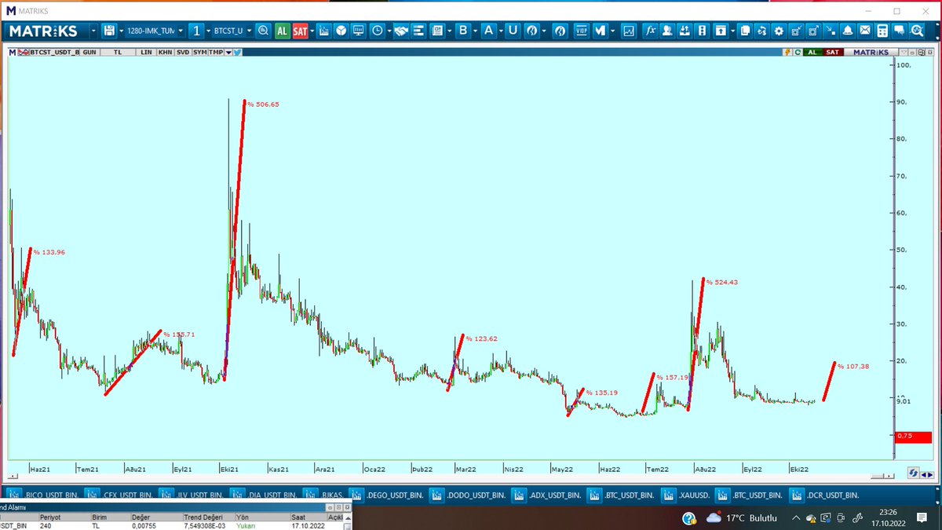Click the green C icon on chart header
Viewport: 942px width, 530px height.
pyautogui.click(x=798, y=52)
